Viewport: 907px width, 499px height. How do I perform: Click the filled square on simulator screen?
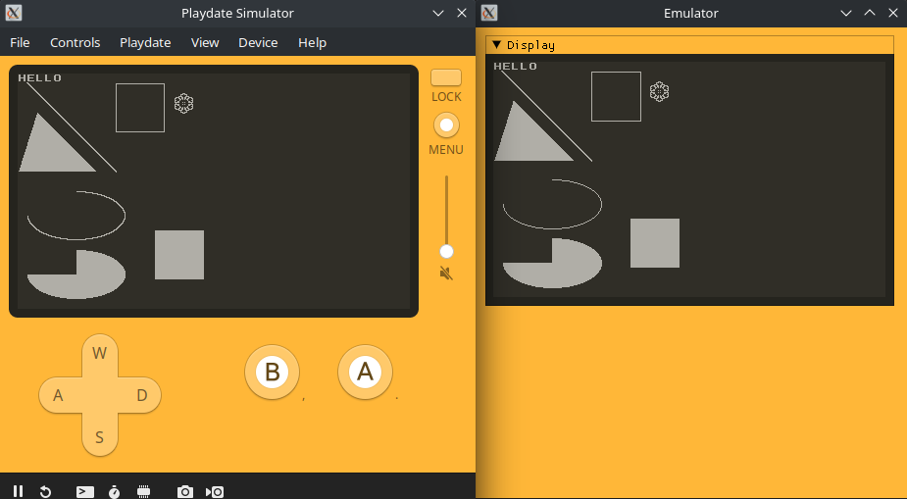point(179,255)
